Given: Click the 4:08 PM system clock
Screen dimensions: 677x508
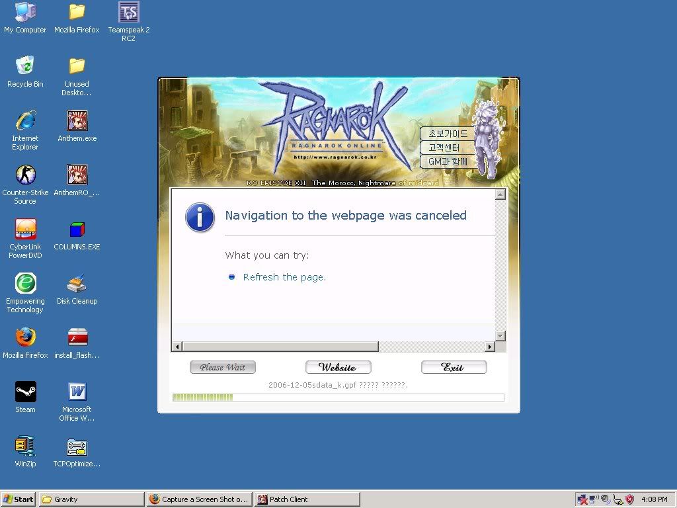Looking at the screenshot, I should [654, 499].
